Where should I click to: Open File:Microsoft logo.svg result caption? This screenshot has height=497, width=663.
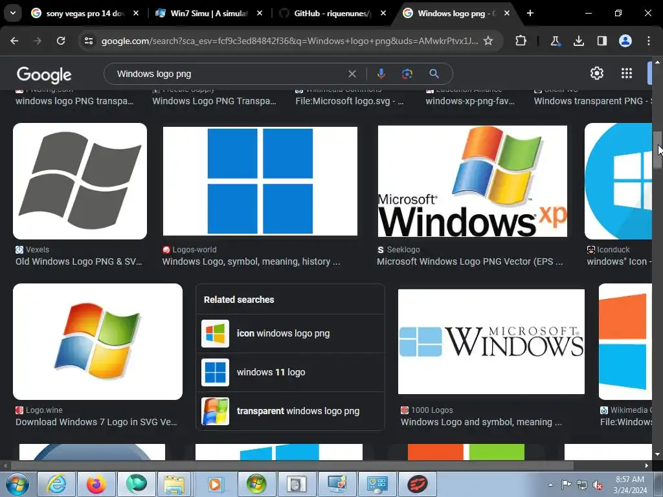[x=349, y=101]
